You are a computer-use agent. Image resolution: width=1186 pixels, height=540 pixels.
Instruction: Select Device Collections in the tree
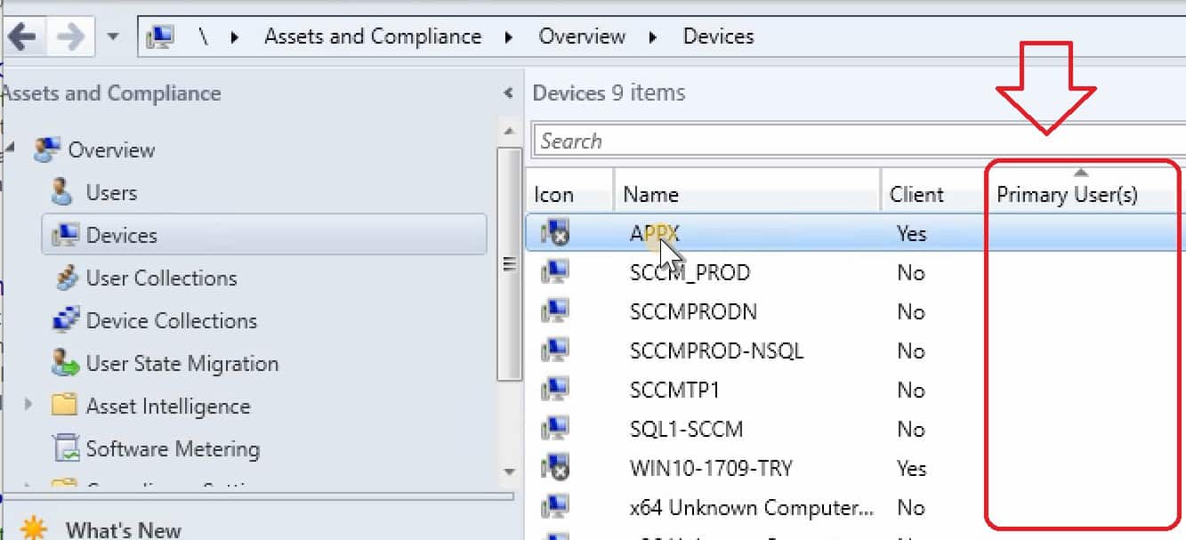(x=171, y=321)
